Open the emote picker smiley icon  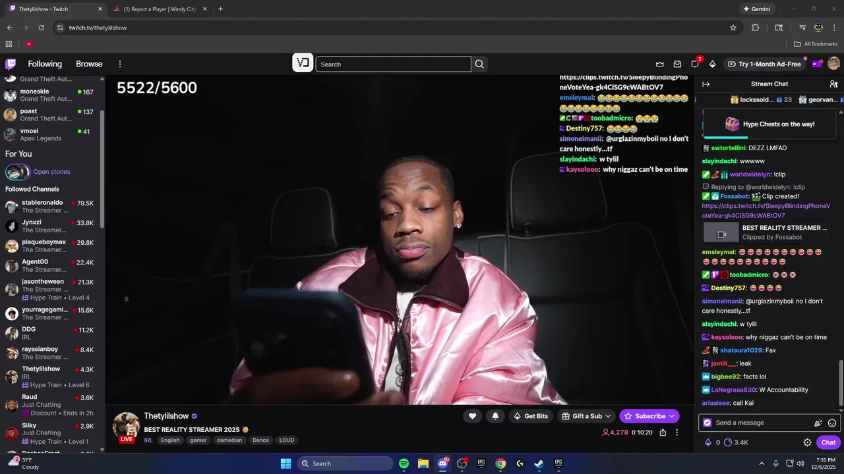click(831, 423)
